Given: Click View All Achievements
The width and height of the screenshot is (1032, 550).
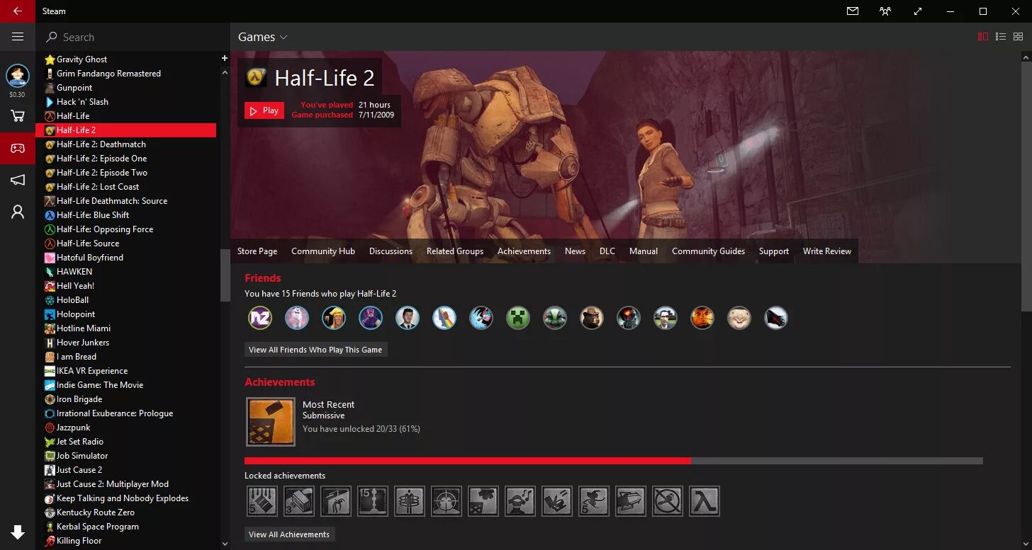Looking at the screenshot, I should [x=289, y=534].
